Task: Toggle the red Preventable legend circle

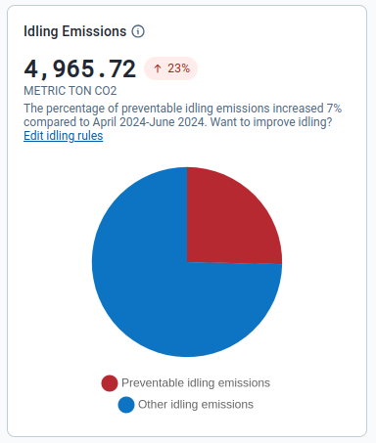Action: point(110,383)
